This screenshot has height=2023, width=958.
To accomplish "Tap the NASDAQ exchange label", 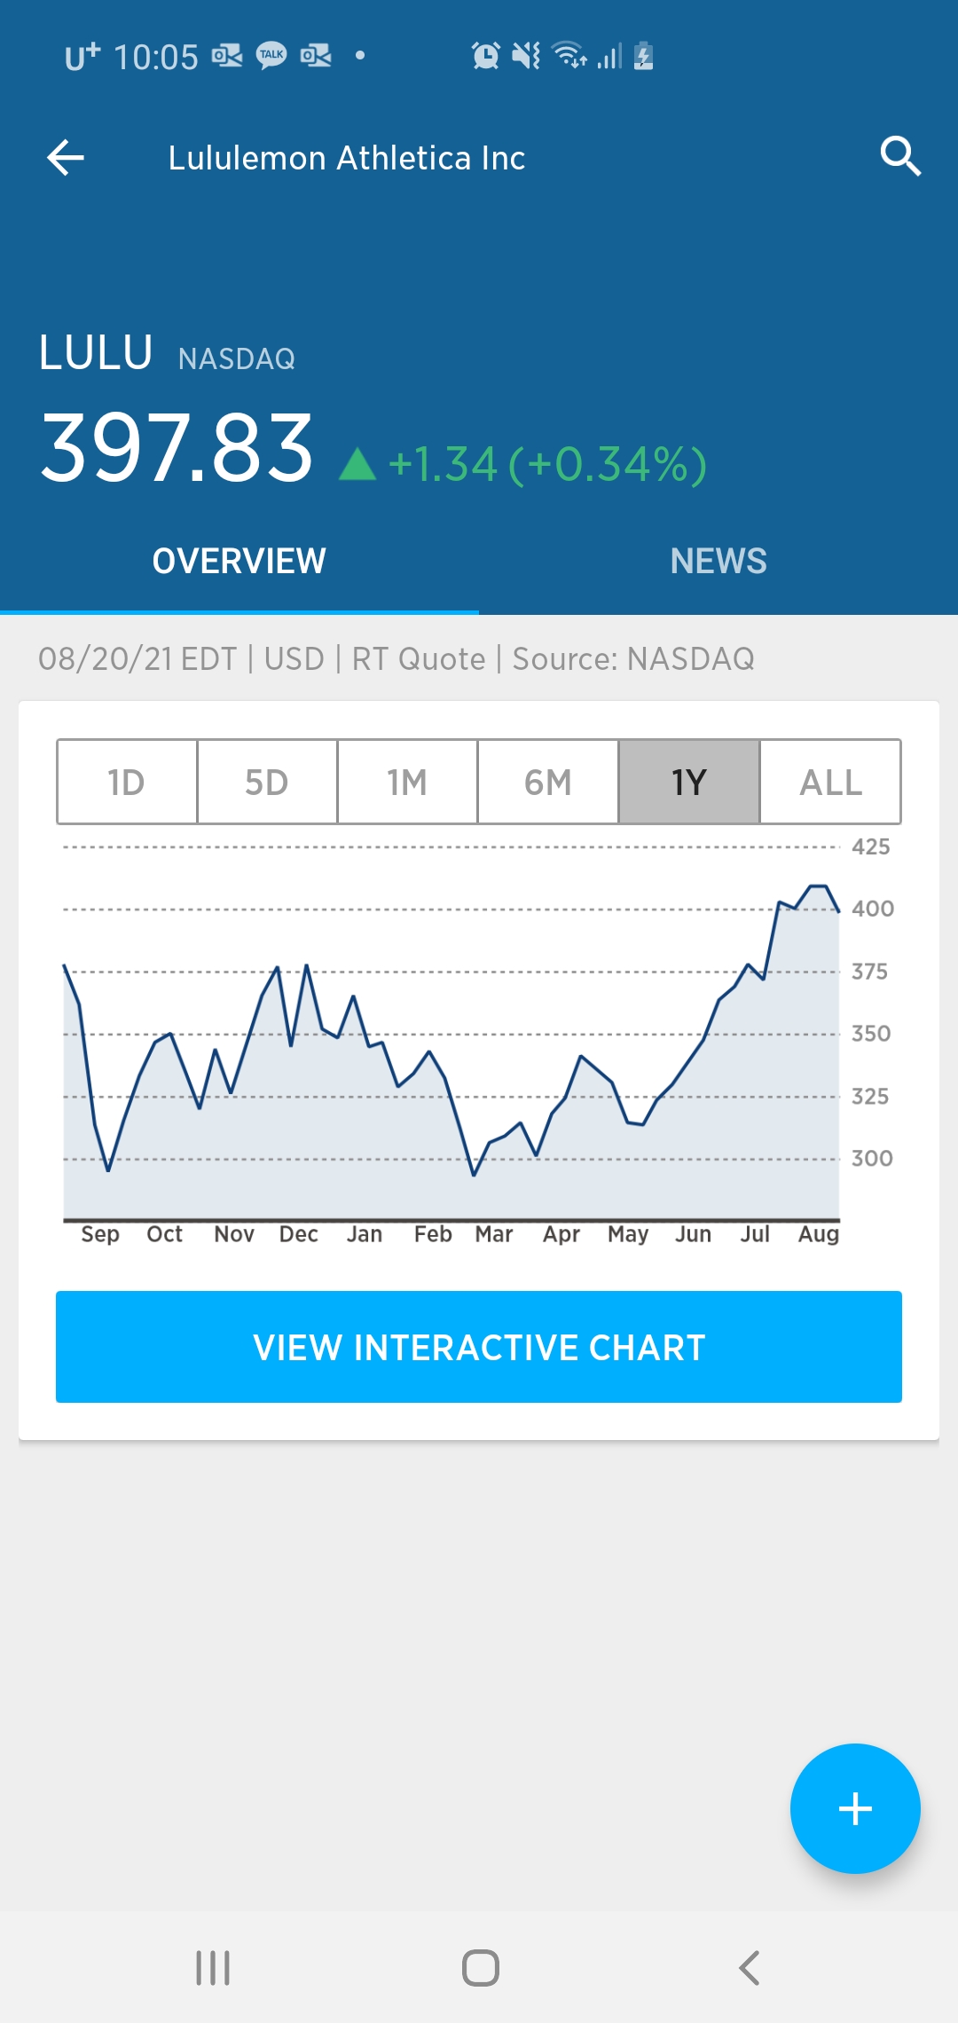I will [237, 358].
